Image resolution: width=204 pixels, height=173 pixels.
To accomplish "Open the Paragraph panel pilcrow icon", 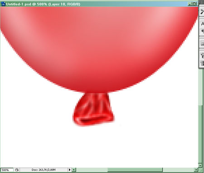I will pos(202,31).
